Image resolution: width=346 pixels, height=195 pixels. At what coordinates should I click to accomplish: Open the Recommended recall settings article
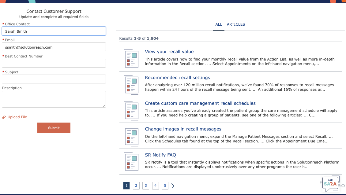pos(178,77)
